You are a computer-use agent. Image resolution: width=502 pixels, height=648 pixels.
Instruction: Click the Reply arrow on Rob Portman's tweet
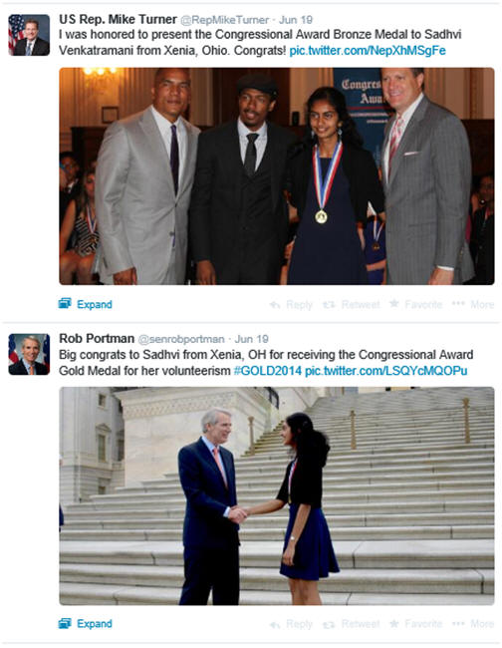tap(291, 624)
